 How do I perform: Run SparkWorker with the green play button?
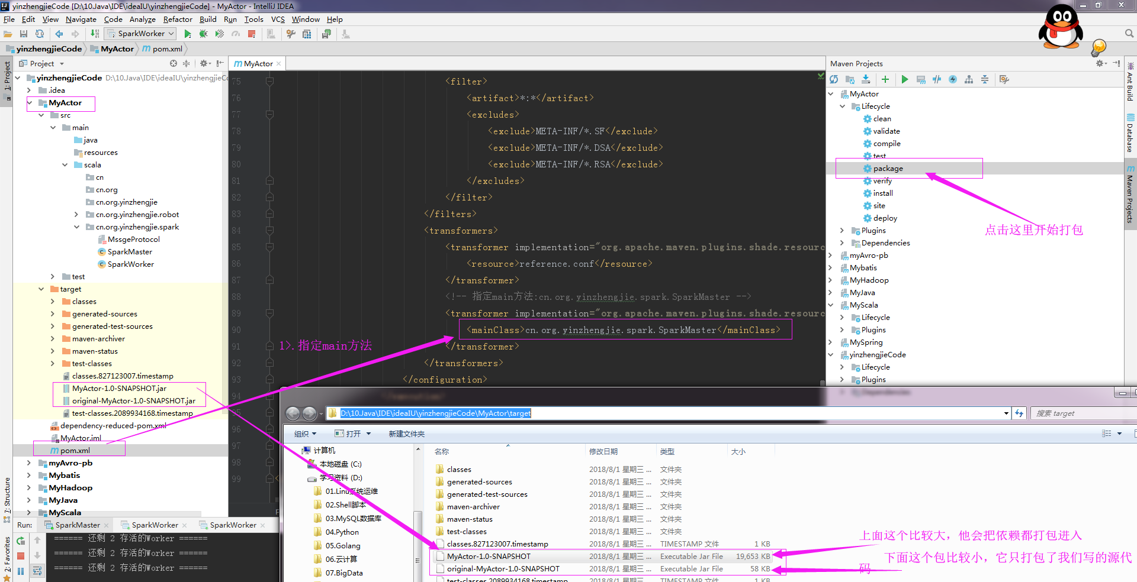[188, 34]
